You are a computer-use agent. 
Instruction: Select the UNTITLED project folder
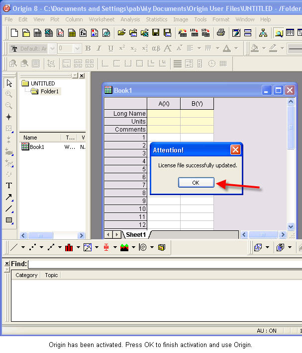pos(38,83)
